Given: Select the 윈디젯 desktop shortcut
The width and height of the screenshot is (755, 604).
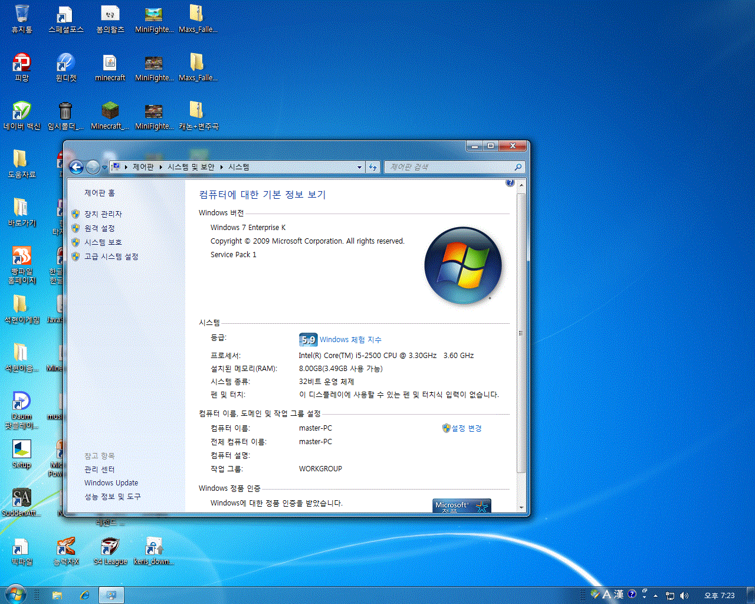Looking at the screenshot, I should (x=65, y=67).
